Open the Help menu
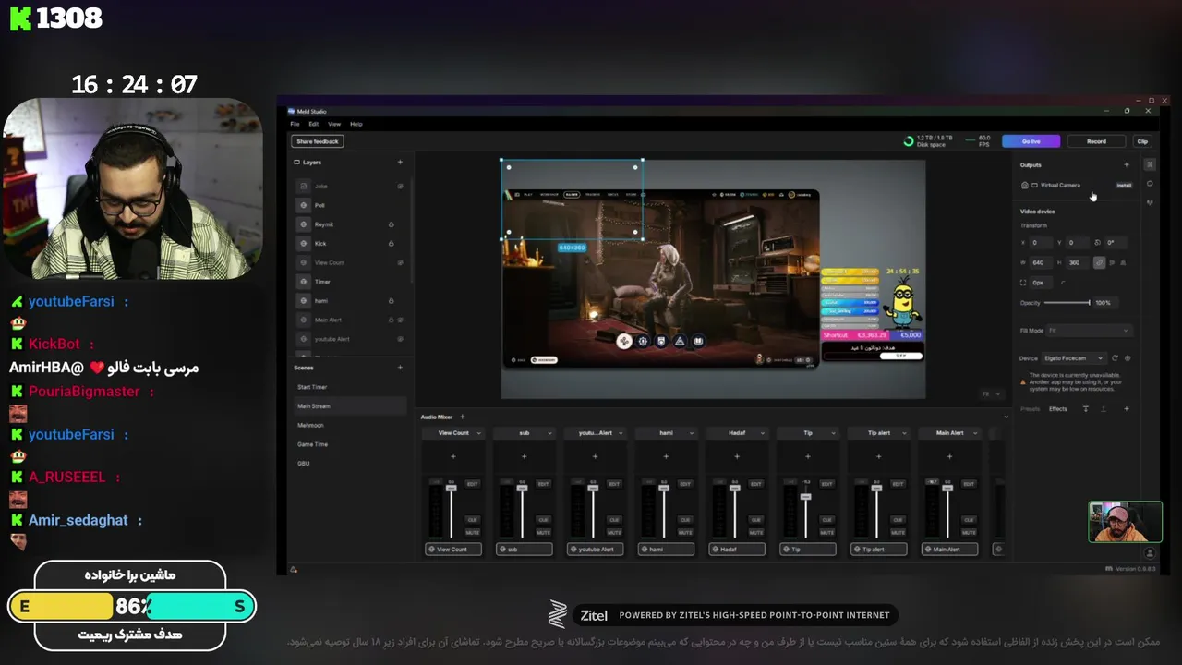Screen dimensions: 1182x665 [x=356, y=124]
